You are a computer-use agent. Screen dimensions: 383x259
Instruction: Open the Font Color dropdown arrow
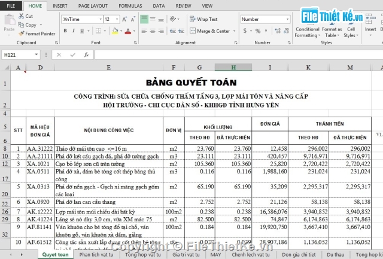coord(134,31)
